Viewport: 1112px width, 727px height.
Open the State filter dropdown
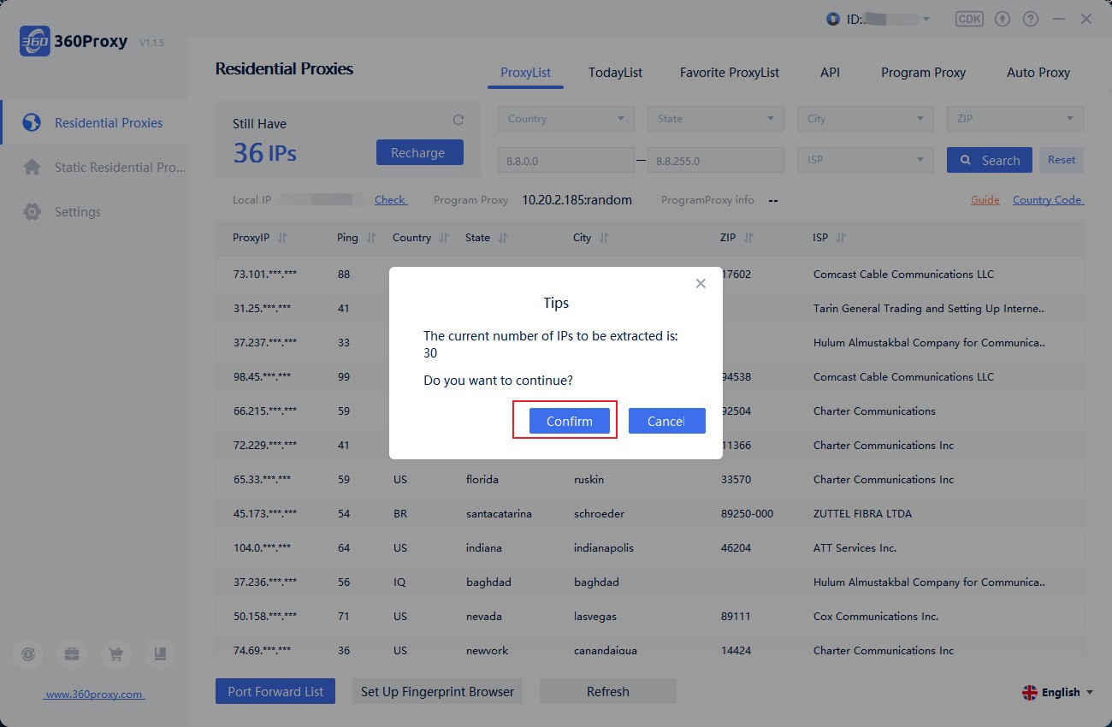pyautogui.click(x=716, y=119)
